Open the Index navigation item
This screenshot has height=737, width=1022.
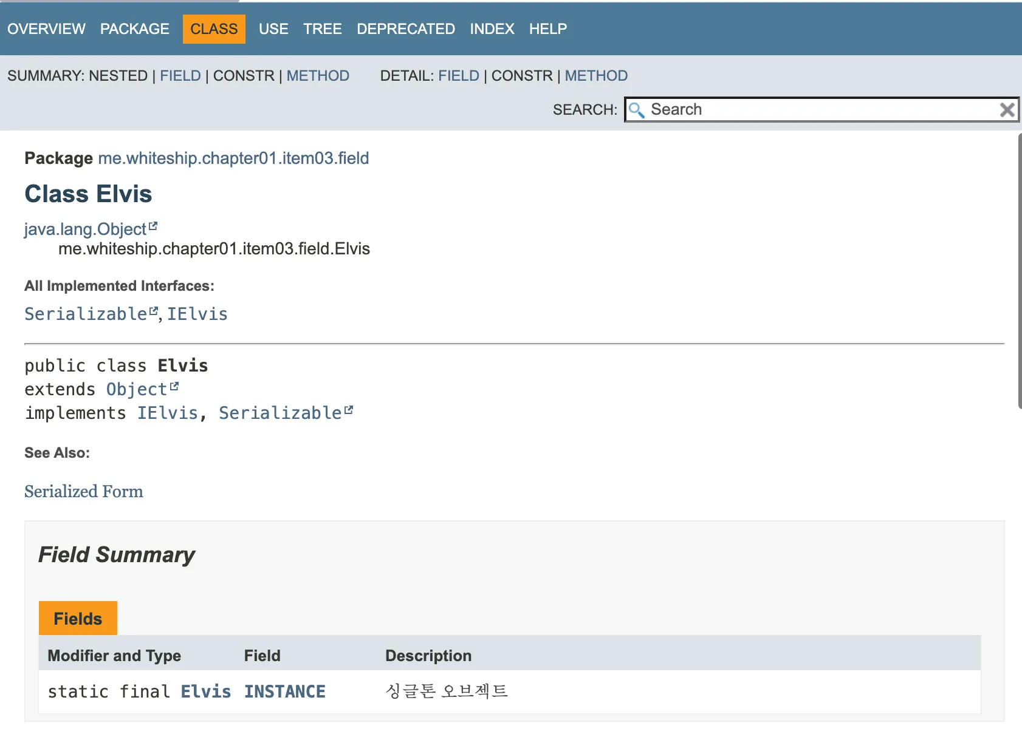(x=492, y=29)
